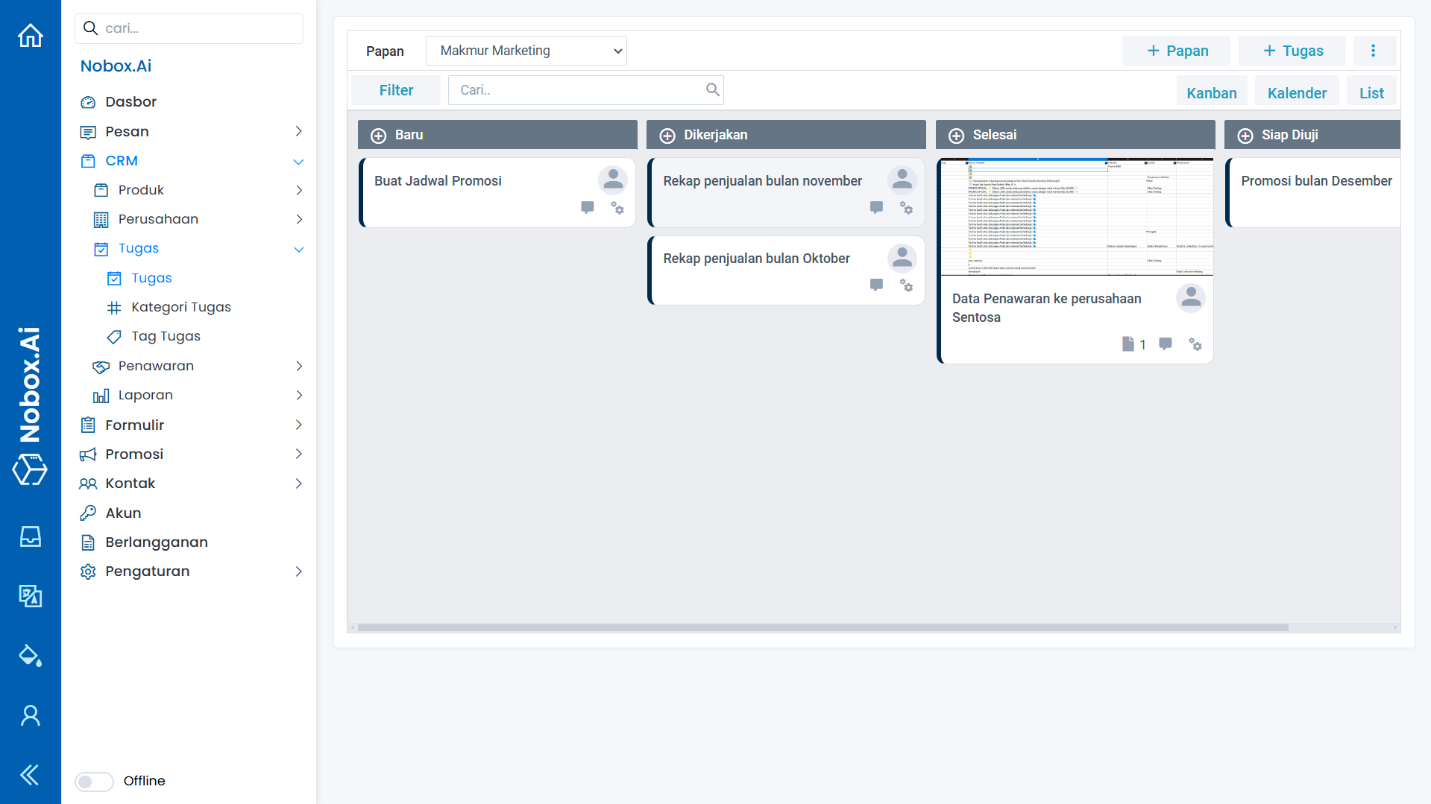This screenshot has width=1431, height=804.
Task: Open the Makmur Marketing board dropdown
Action: coord(526,51)
